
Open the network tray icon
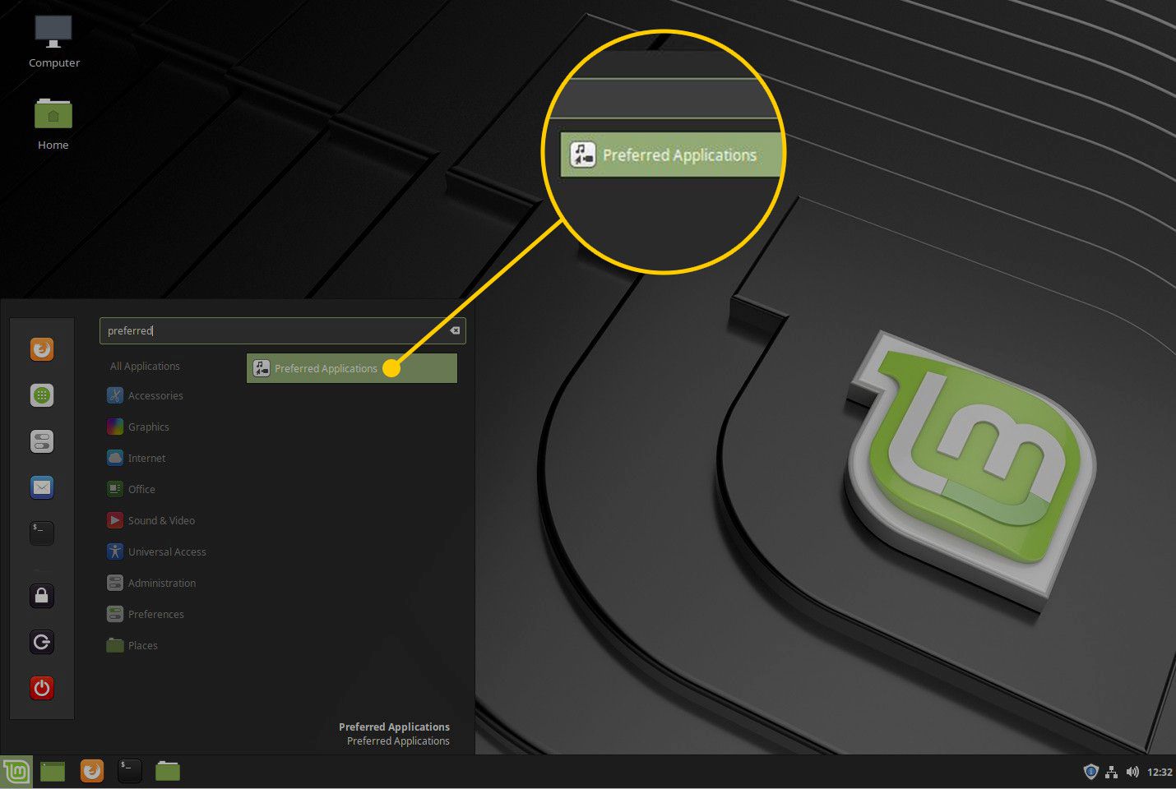click(1112, 772)
